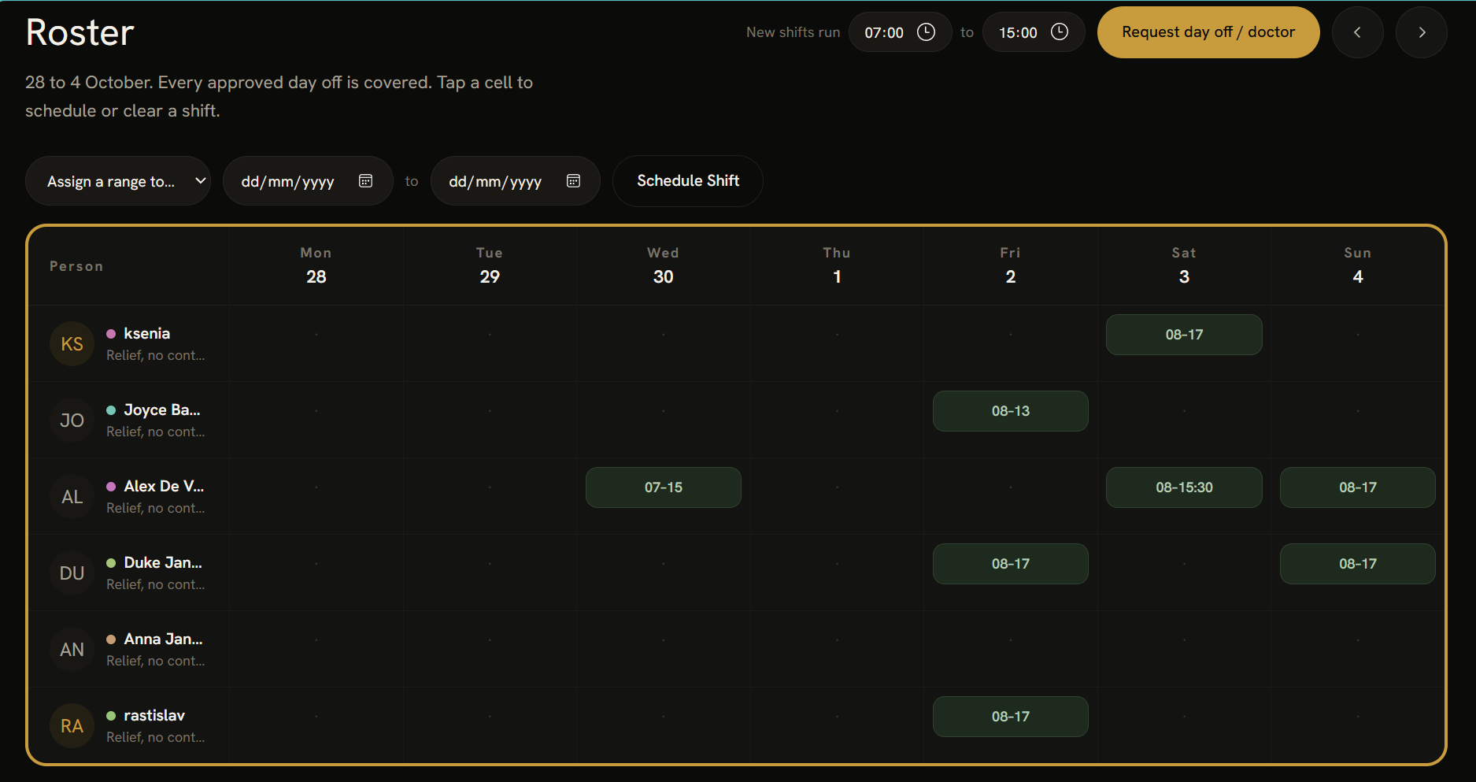Select the Mon 28 column header

[316, 265]
